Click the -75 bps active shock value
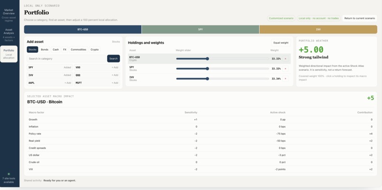The height and width of the screenshot is (190, 382). (x=281, y=134)
